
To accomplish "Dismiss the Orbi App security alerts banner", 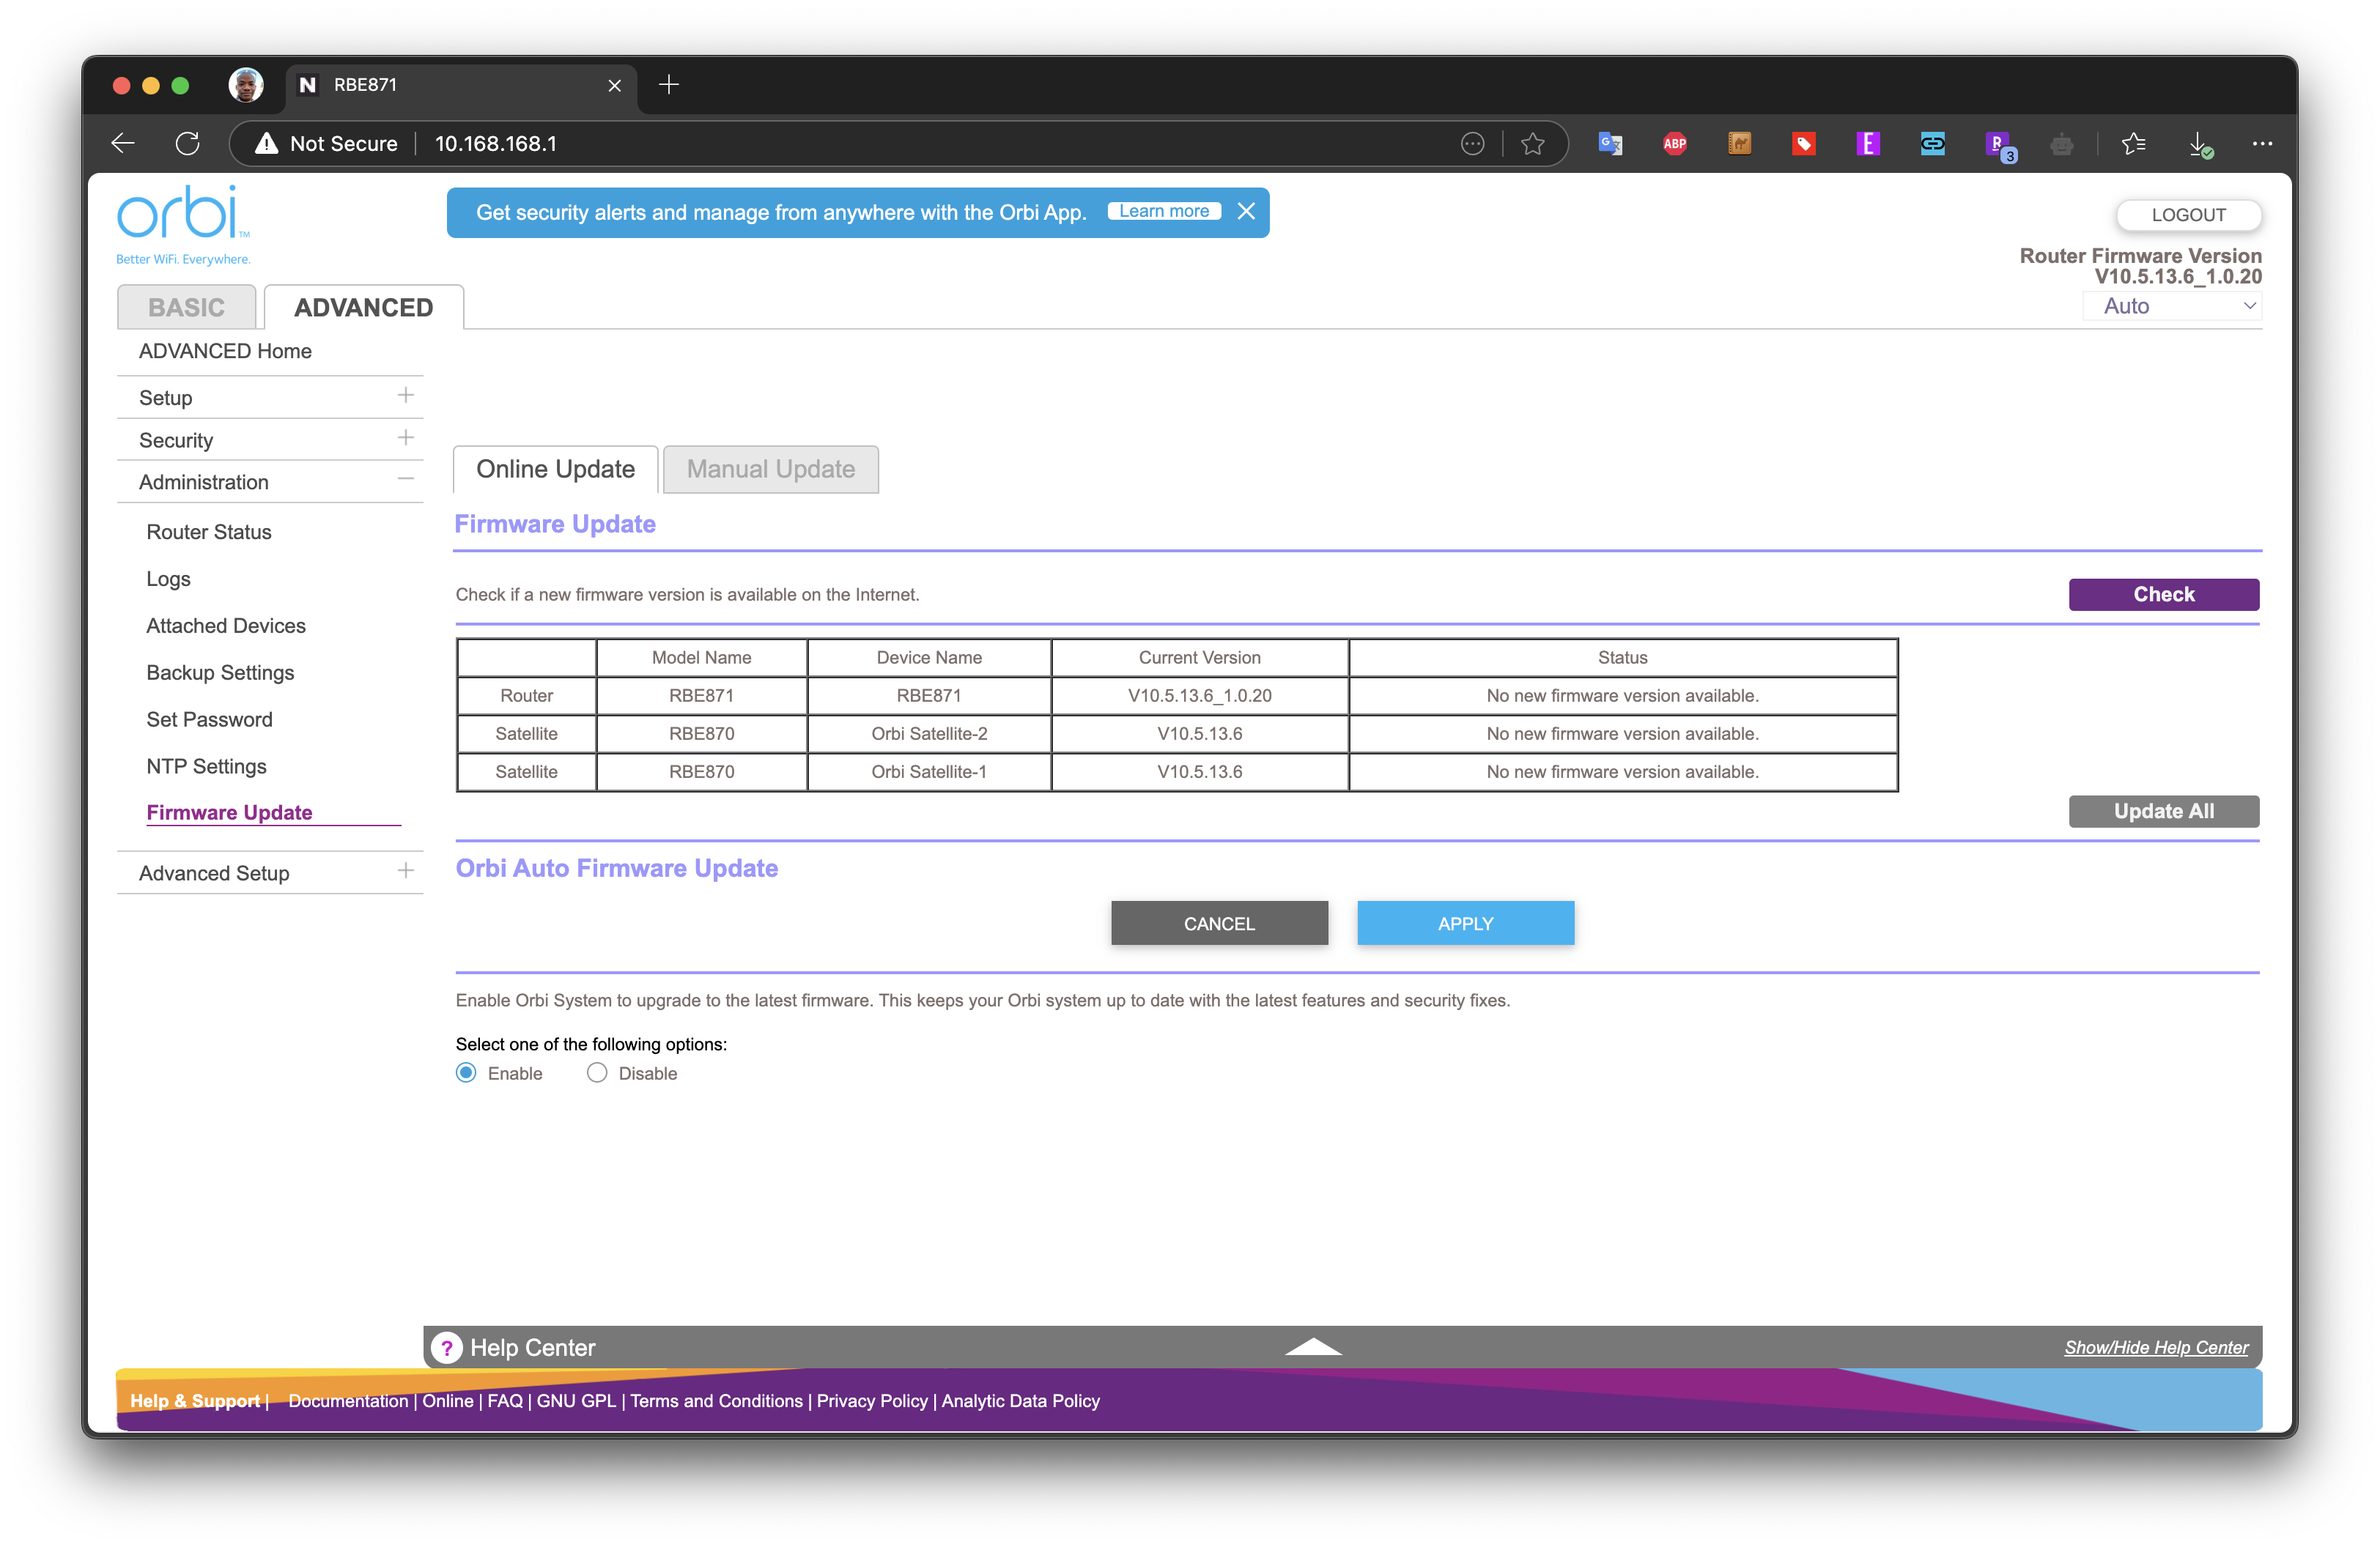I will click(1246, 211).
